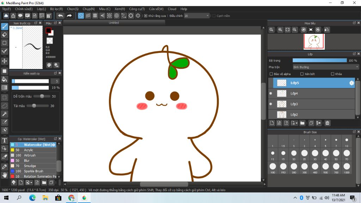
Task: Open the Cloud menu
Action: 172,9
